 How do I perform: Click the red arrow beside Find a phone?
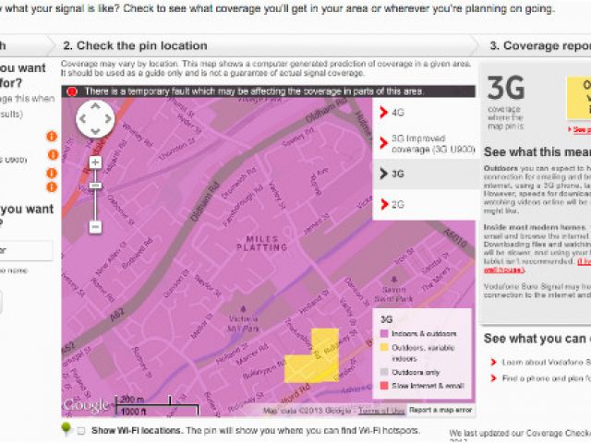coord(493,377)
